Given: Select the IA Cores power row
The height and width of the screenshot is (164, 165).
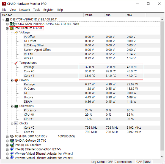Looking at the screenshot, I should (92, 89).
